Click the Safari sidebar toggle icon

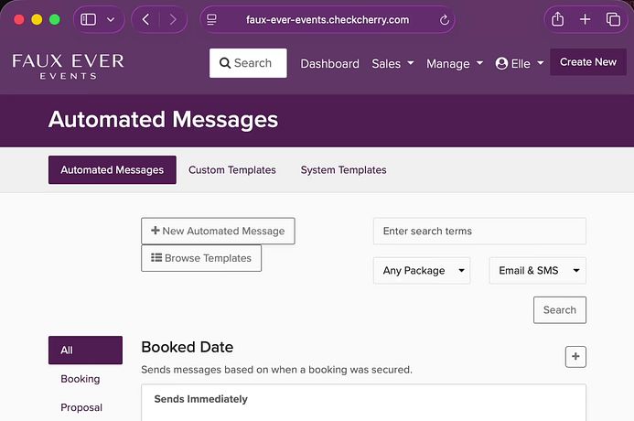pyautogui.click(x=89, y=19)
